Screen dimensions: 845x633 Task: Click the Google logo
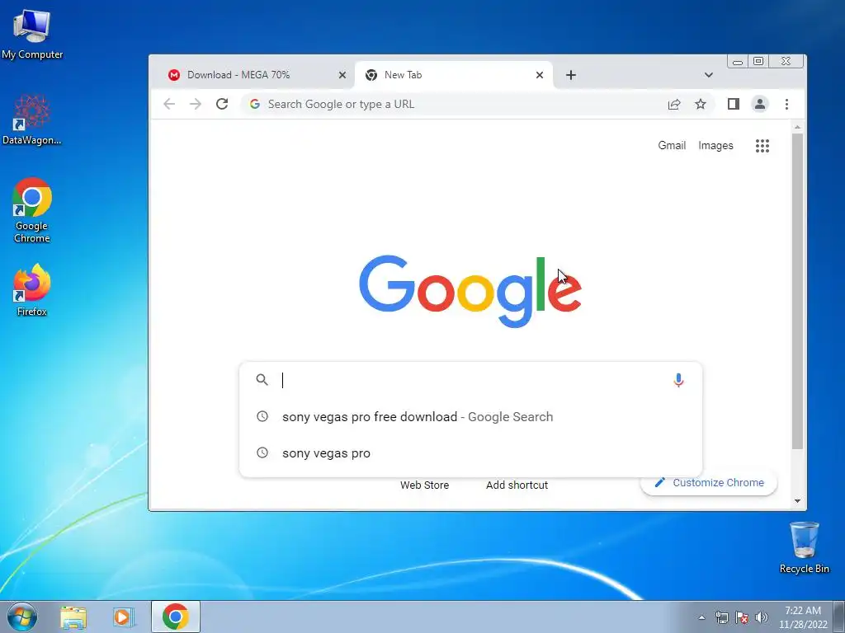470,291
